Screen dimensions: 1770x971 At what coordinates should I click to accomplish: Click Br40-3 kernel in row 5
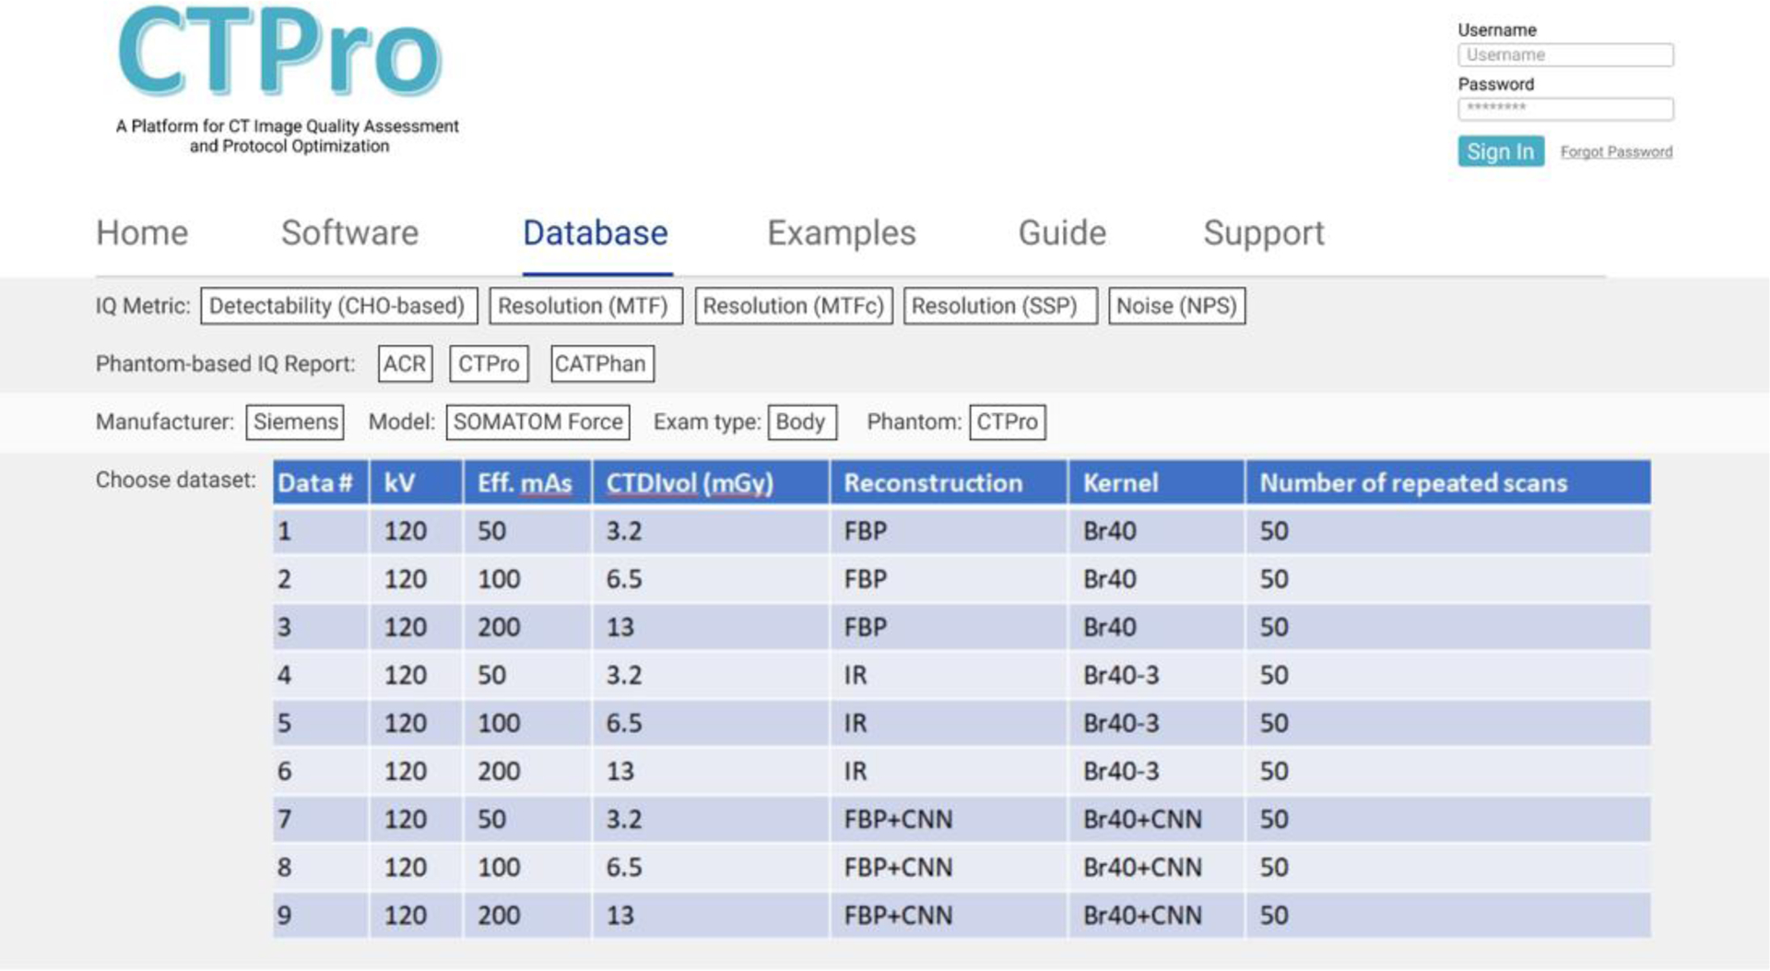[x=1121, y=723]
